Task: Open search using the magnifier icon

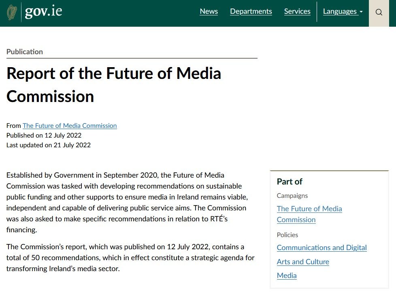Action: pos(379,13)
